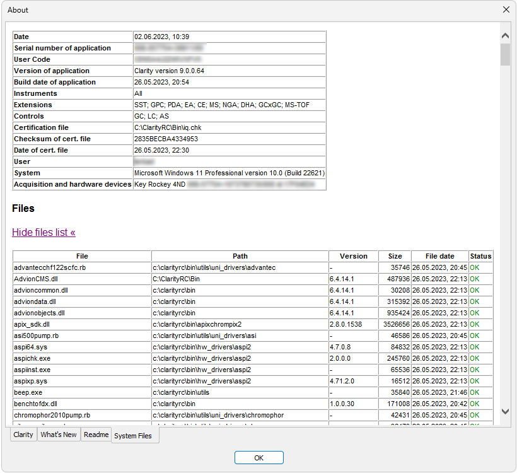Close the About dialog window
This screenshot has height=473, width=517.
(x=506, y=9)
